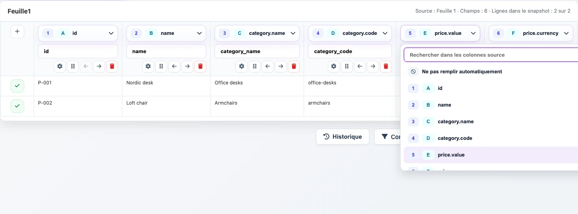The image size is (578, 214).
Task: Open settings gear for the id column
Action: pos(60,66)
